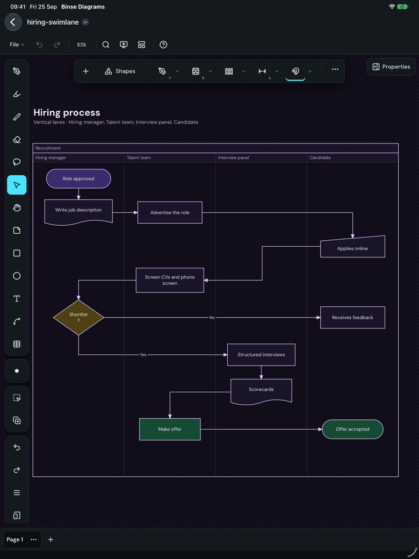Select the connector line tool

[x=17, y=321]
